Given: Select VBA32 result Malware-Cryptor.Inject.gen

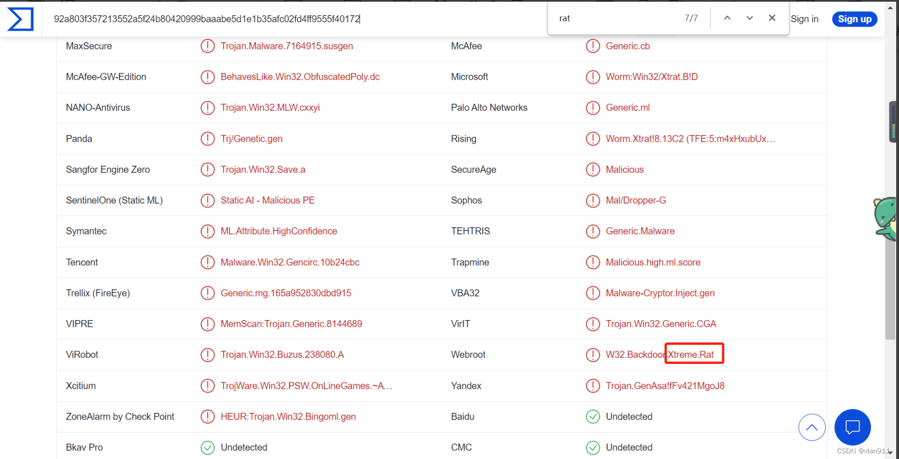Looking at the screenshot, I should pos(660,293).
